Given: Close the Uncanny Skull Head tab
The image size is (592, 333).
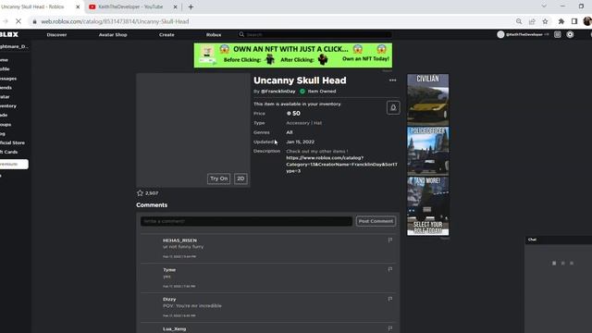Looking at the screenshot, I should 78,6.
